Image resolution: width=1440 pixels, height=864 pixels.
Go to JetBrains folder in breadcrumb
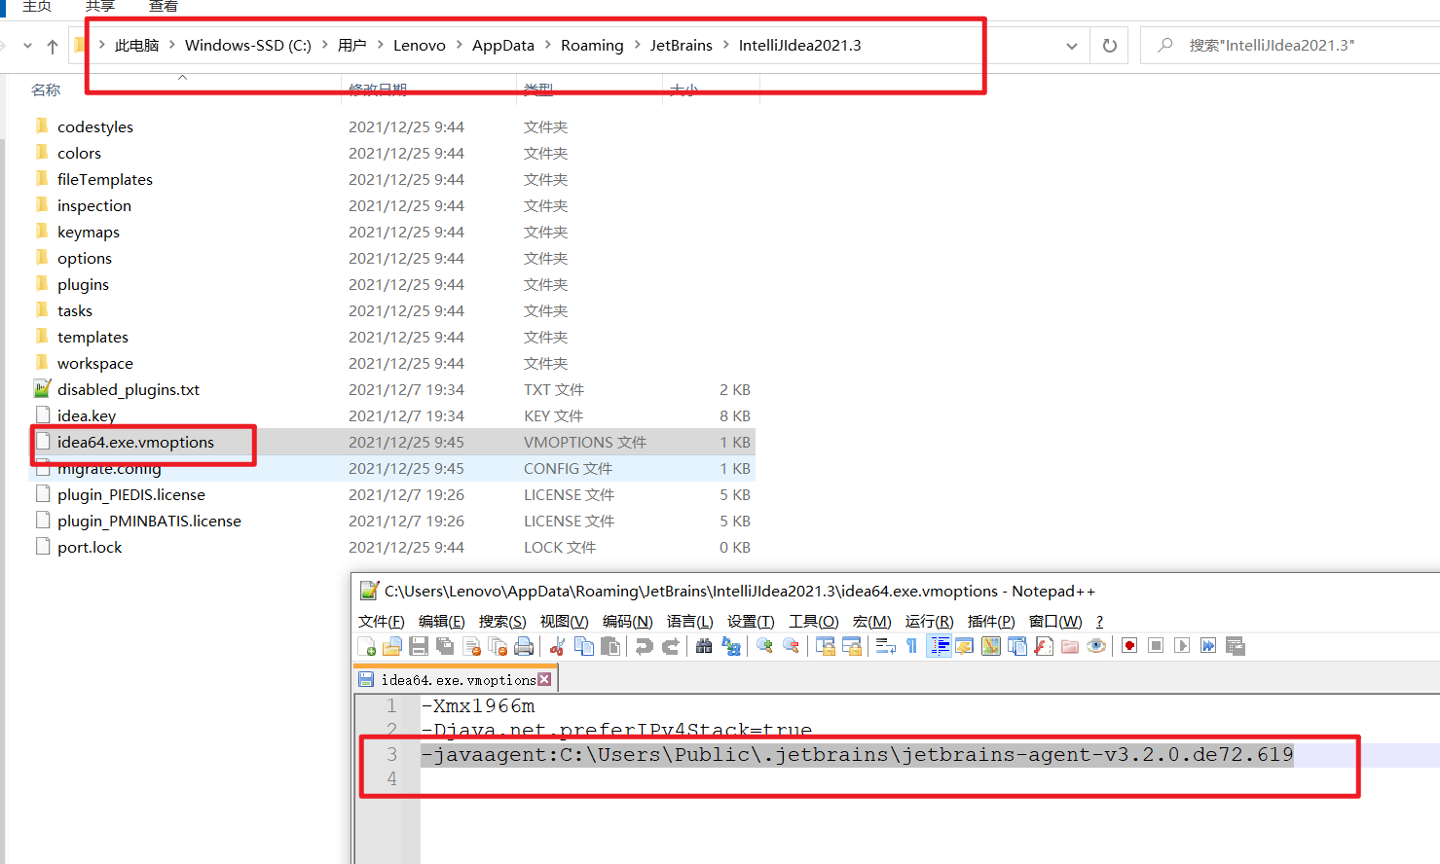click(x=681, y=45)
